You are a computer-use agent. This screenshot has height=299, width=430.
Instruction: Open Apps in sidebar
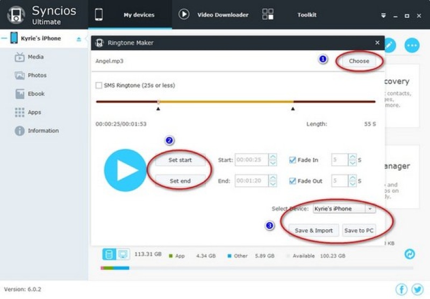click(x=34, y=112)
